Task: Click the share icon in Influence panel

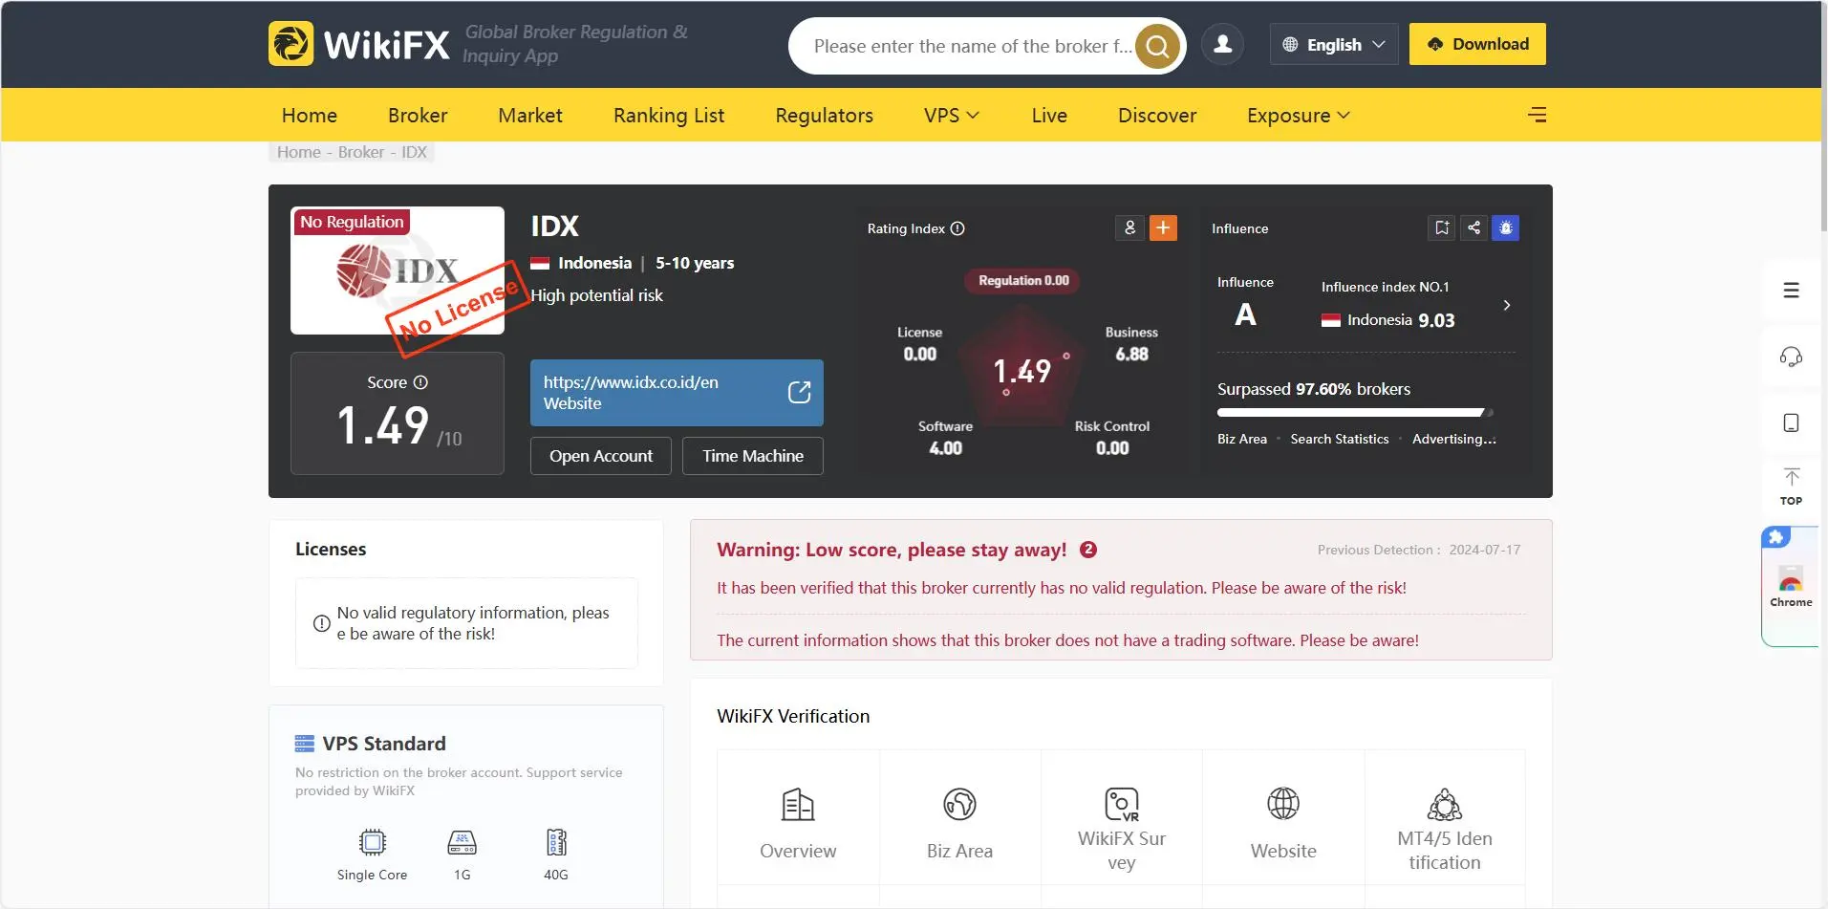Action: [x=1473, y=227]
